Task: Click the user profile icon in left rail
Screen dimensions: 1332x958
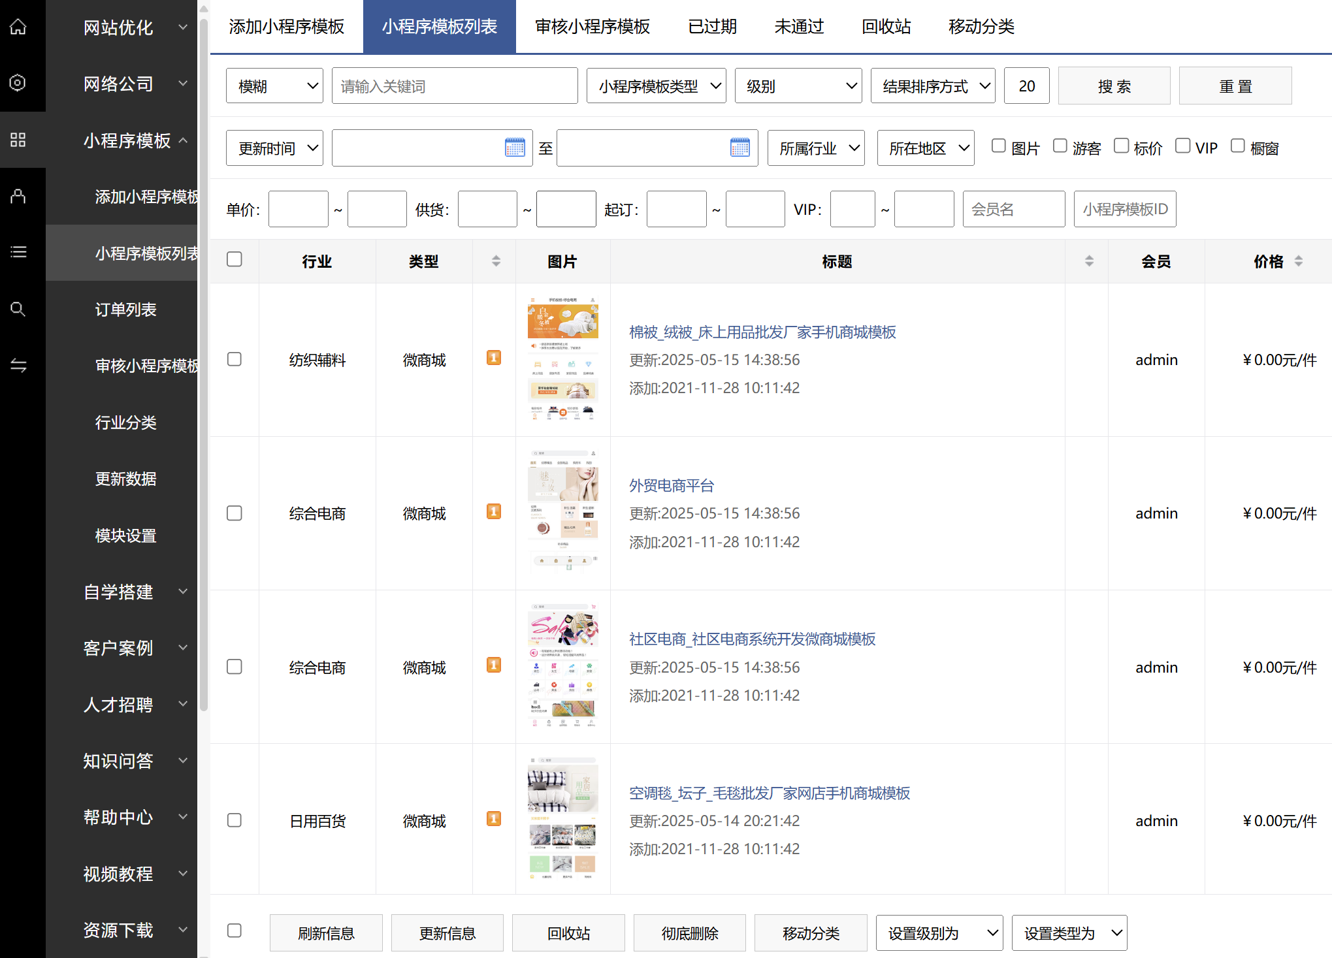Action: coord(18,196)
